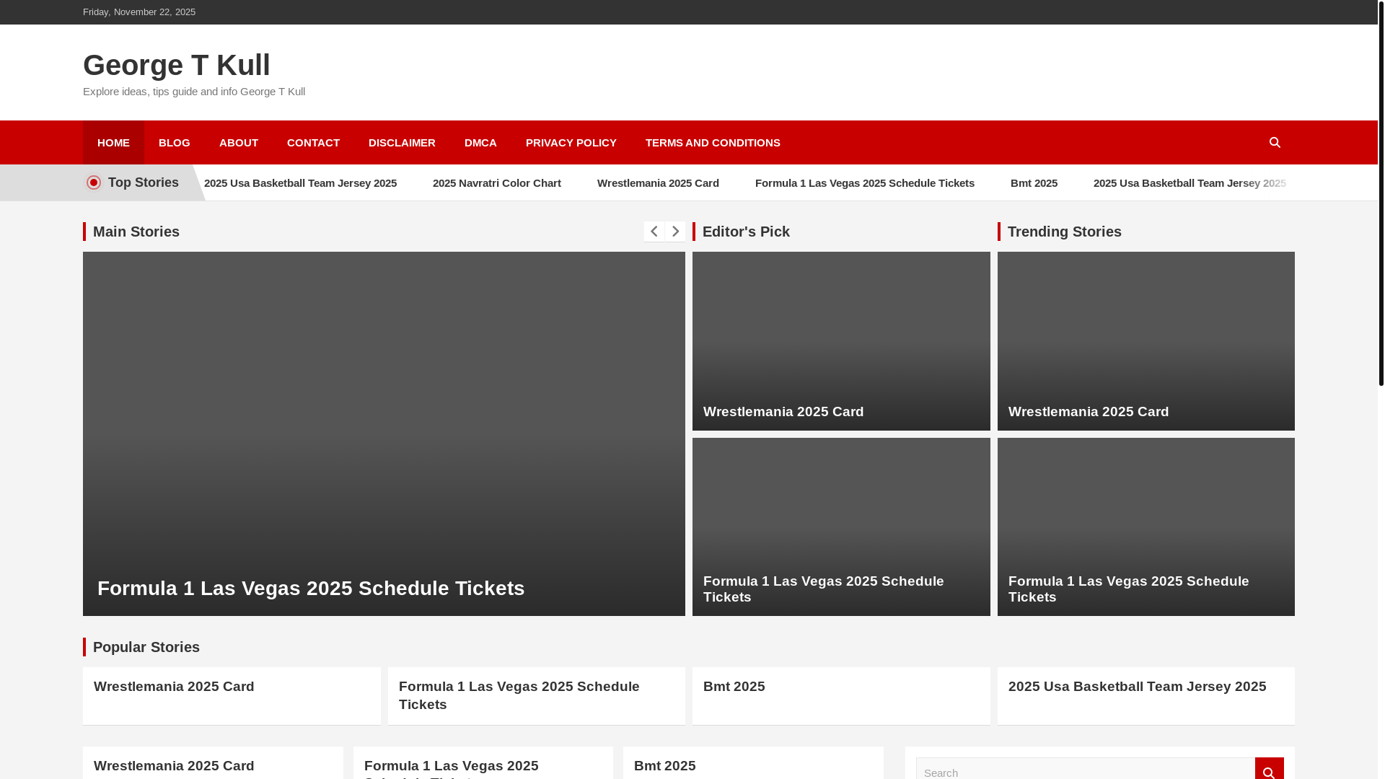Open first 2025 Usa Basketball Team Jersey ticker link
The height and width of the screenshot is (779, 1385).
pos(300,183)
